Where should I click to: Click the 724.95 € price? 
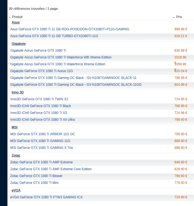pos(181,99)
